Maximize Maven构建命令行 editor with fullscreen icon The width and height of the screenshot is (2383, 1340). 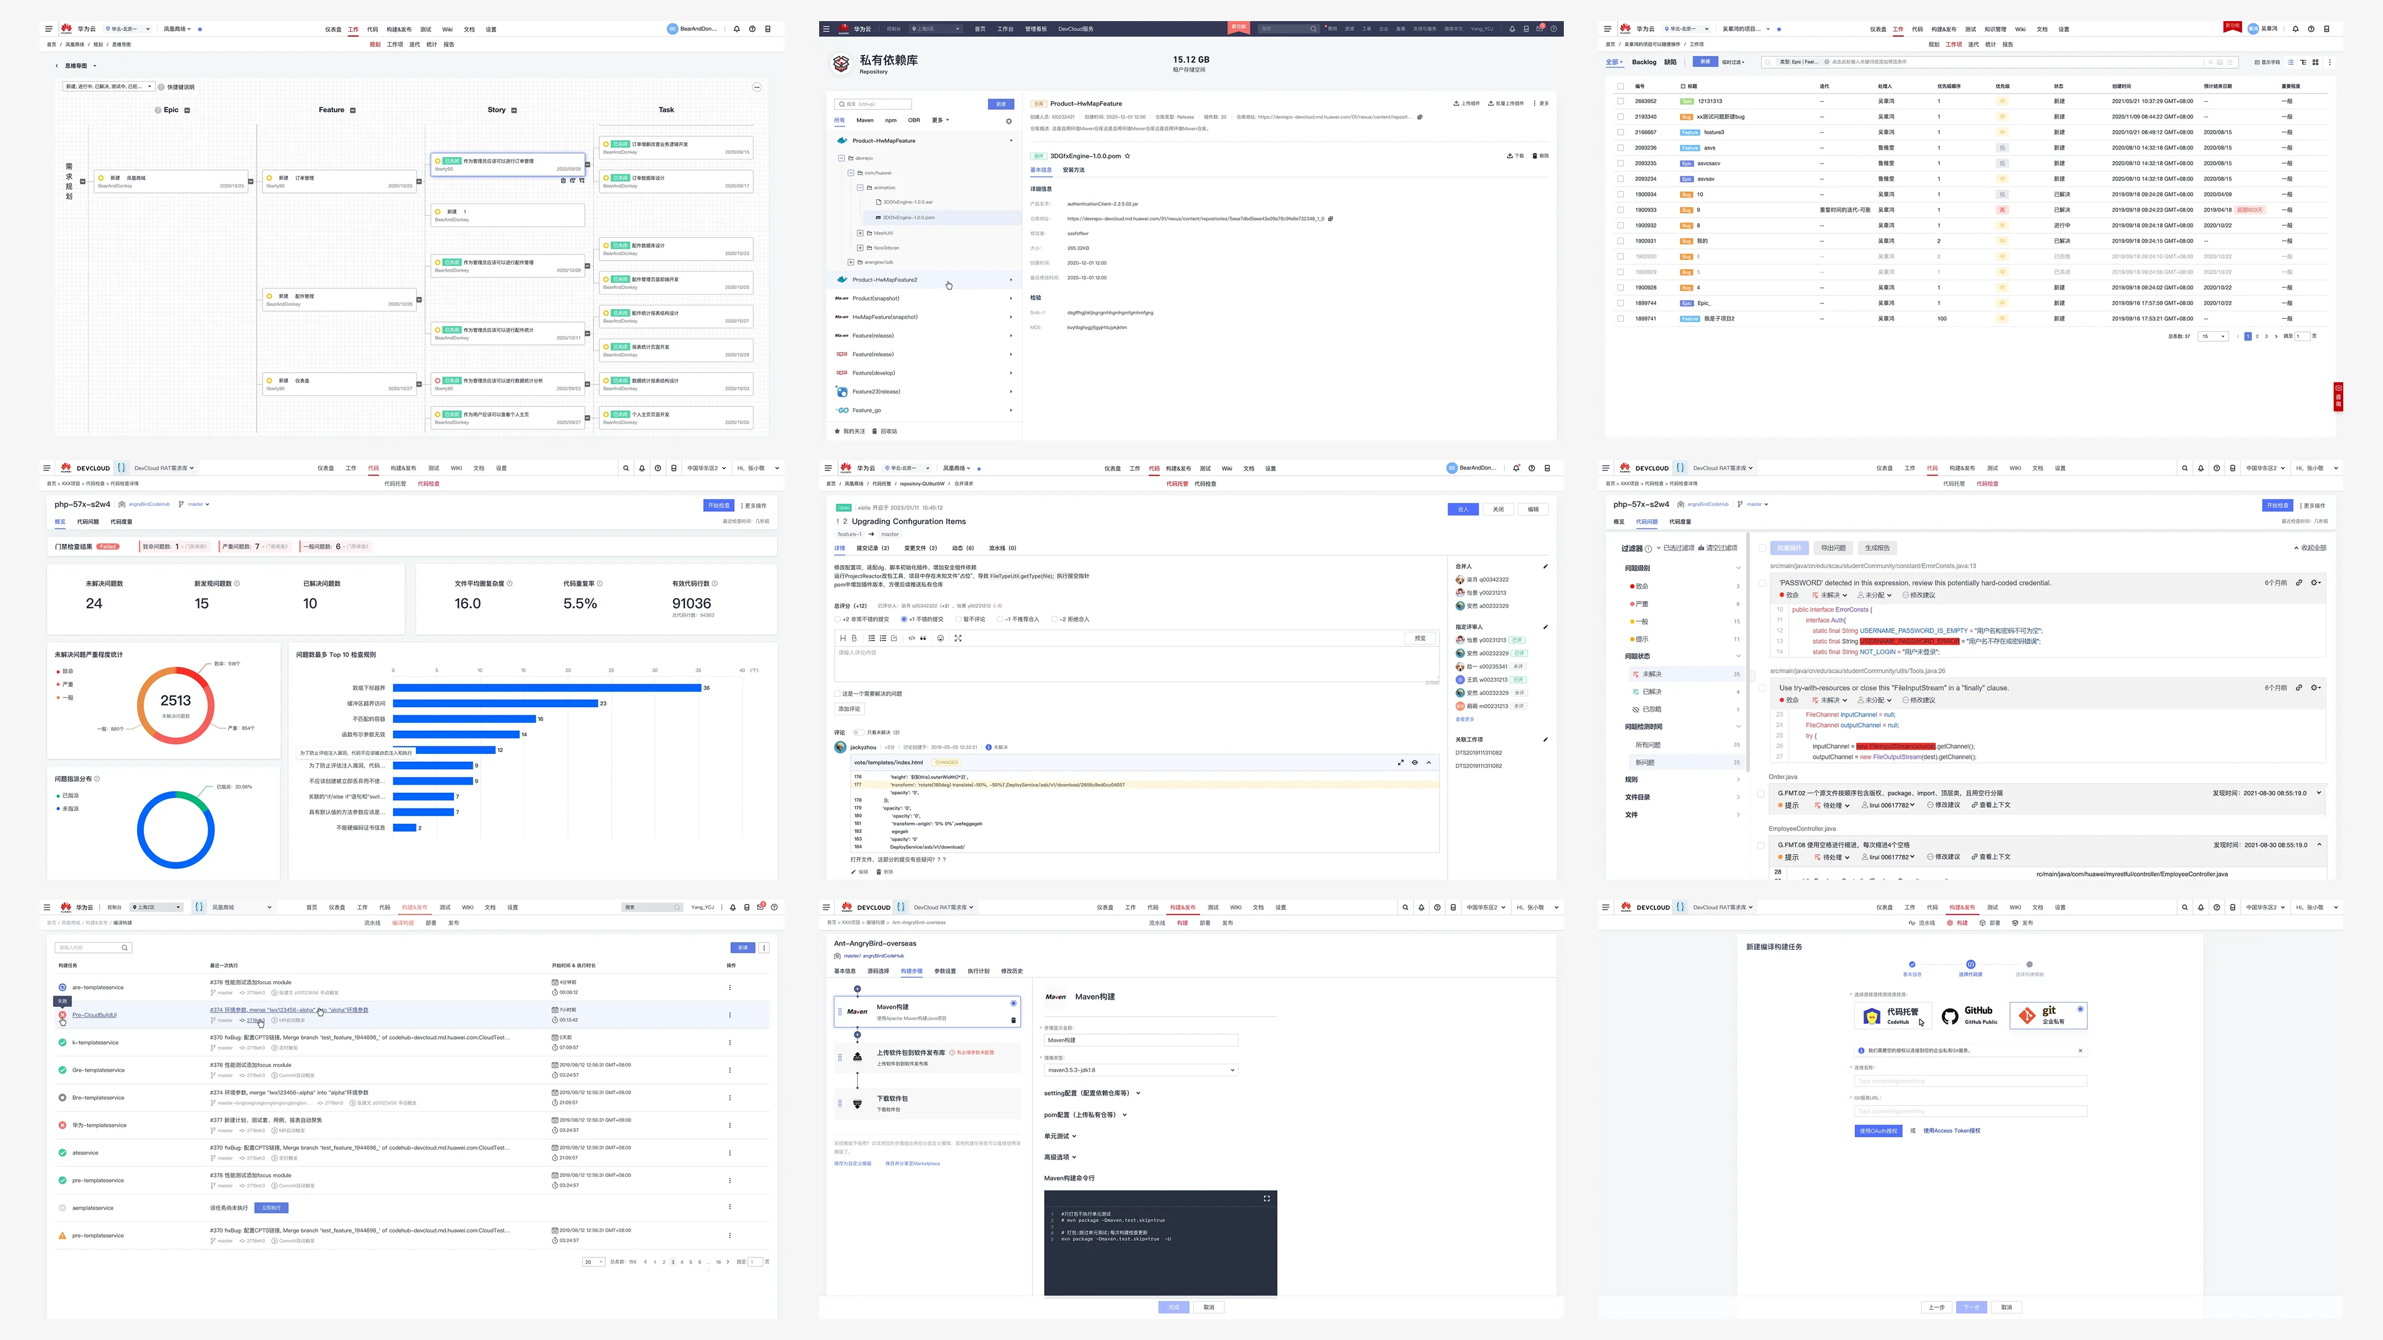click(1267, 1199)
